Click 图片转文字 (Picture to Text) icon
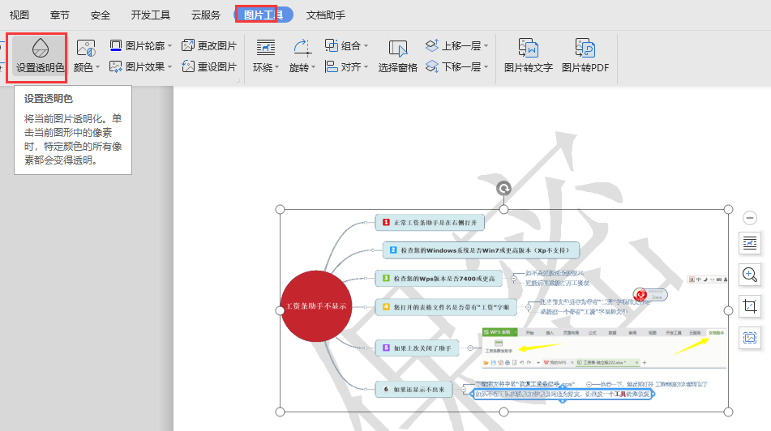 528,55
